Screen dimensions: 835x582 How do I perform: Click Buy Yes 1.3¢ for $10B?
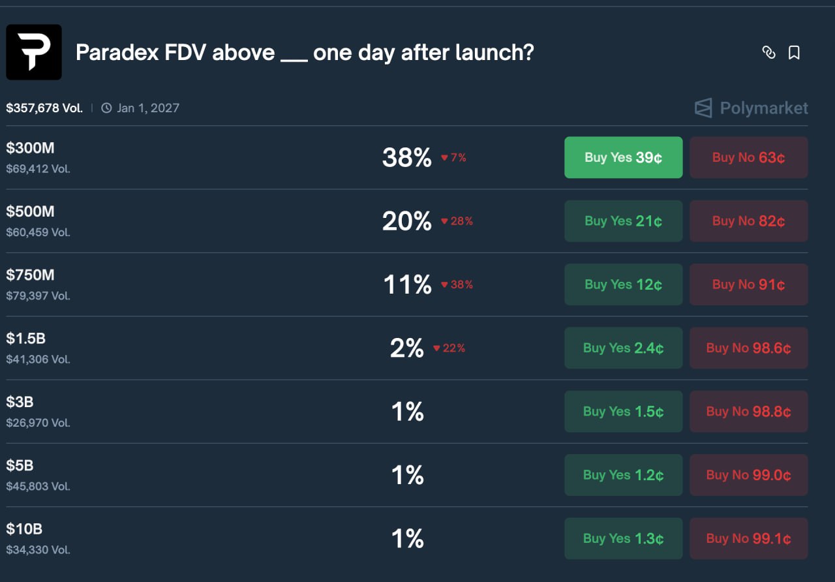(623, 538)
